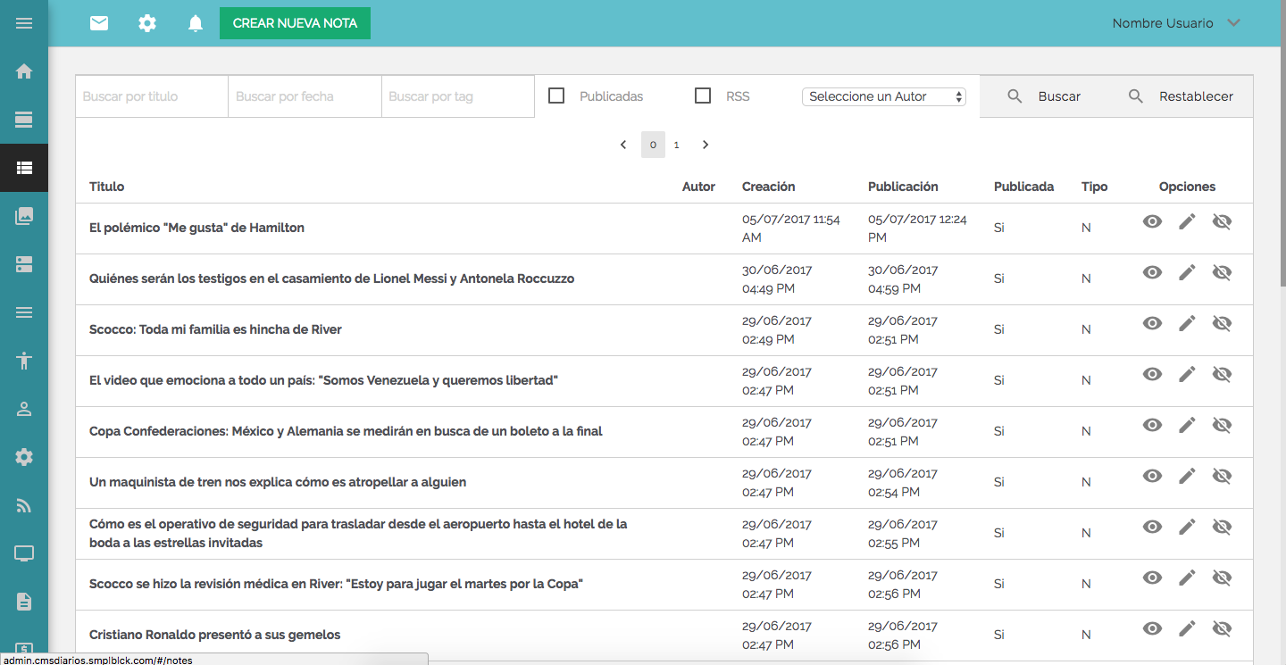Edit the 'Somos Venezuela' video note

click(x=1187, y=374)
